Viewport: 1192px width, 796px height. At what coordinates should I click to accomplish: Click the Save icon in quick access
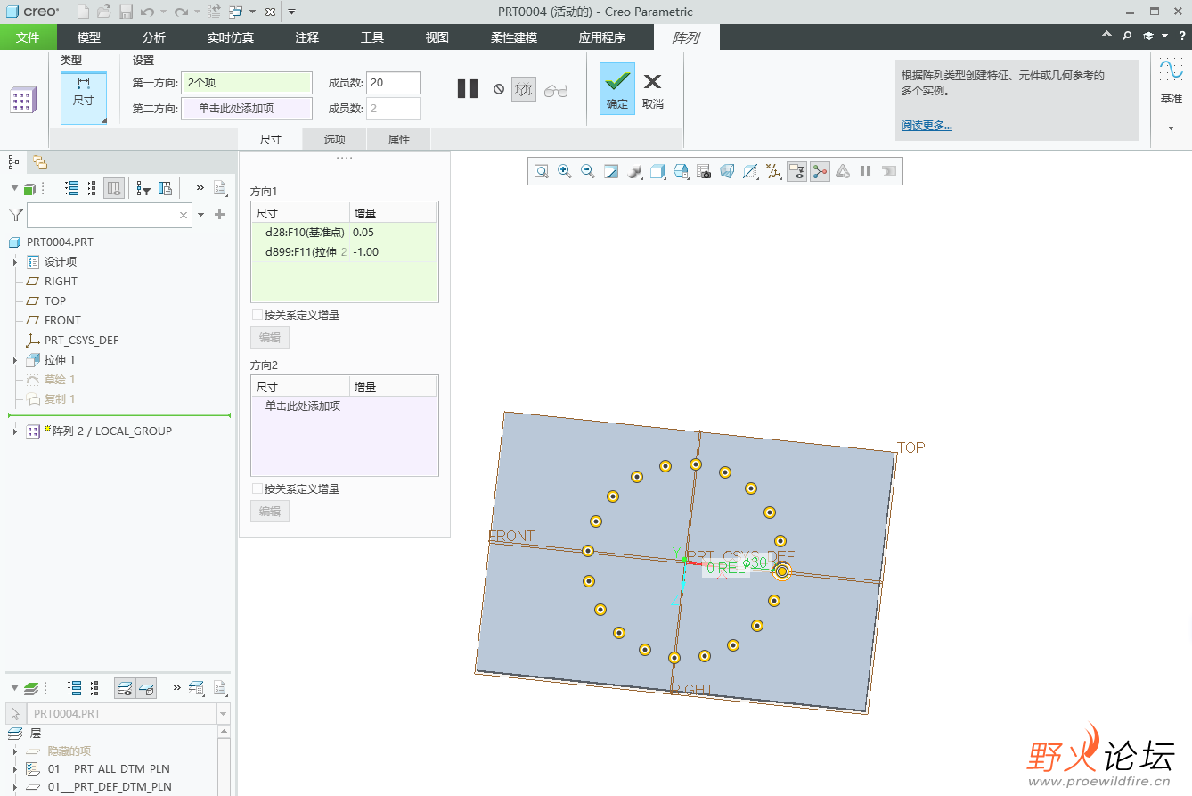coord(126,12)
